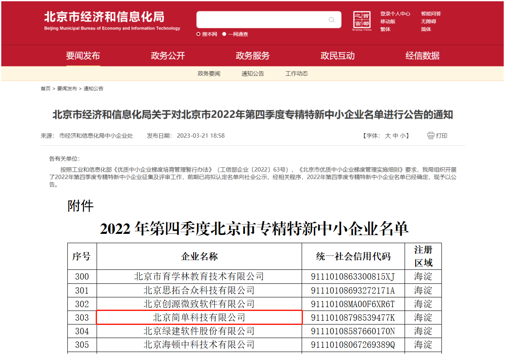Enable 无障碍 accessibility mode
The image size is (505, 355).
point(428,21)
